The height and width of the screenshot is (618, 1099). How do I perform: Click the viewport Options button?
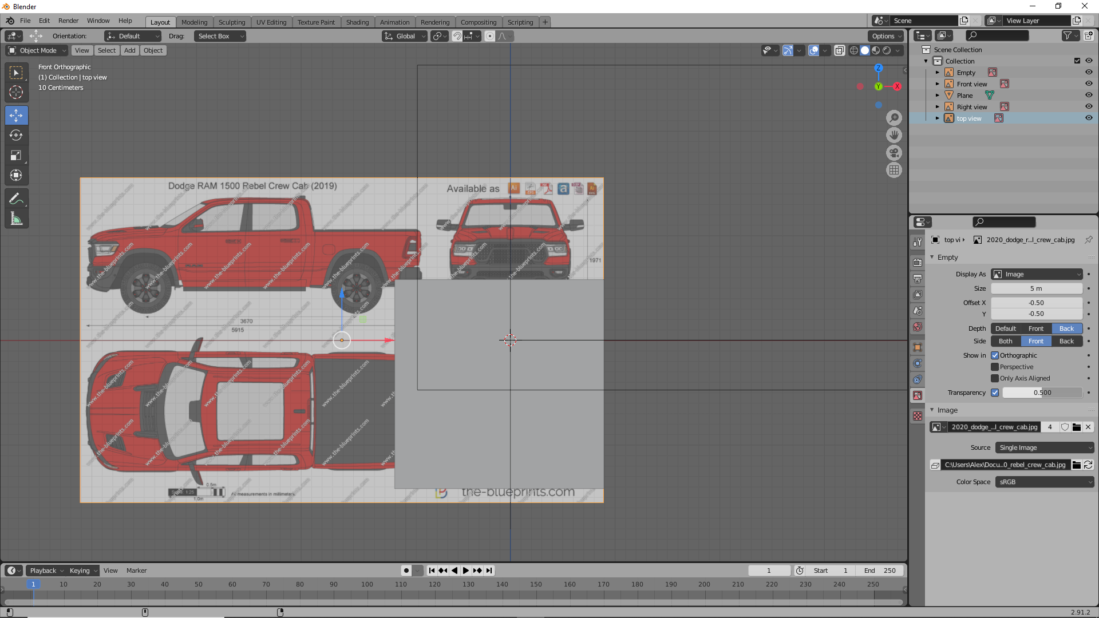(x=885, y=36)
